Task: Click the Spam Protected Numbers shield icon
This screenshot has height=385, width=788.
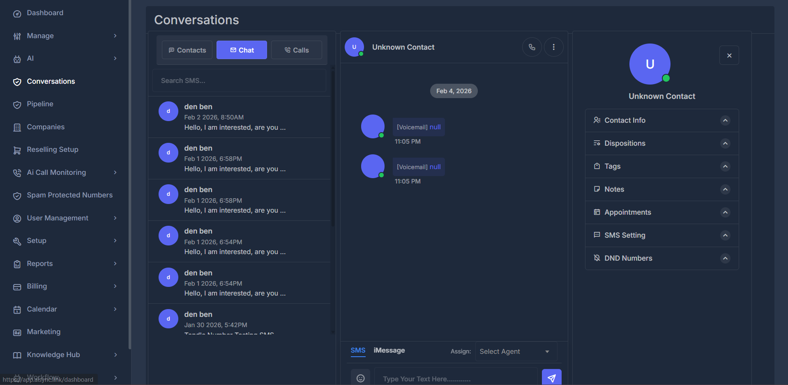Action: [17, 195]
